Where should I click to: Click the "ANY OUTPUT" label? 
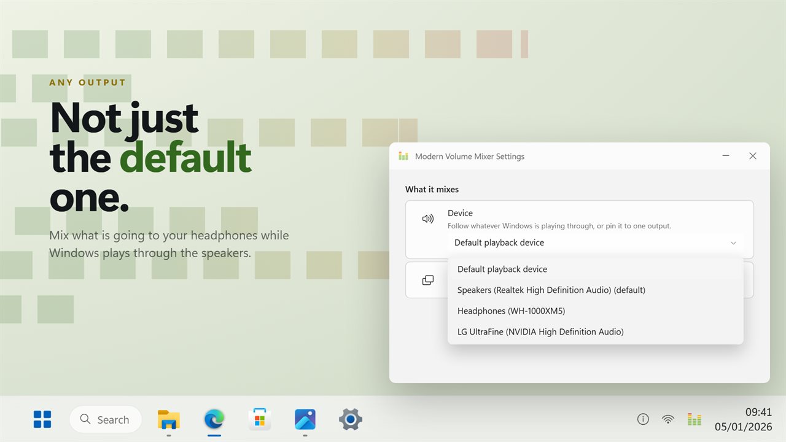(87, 82)
